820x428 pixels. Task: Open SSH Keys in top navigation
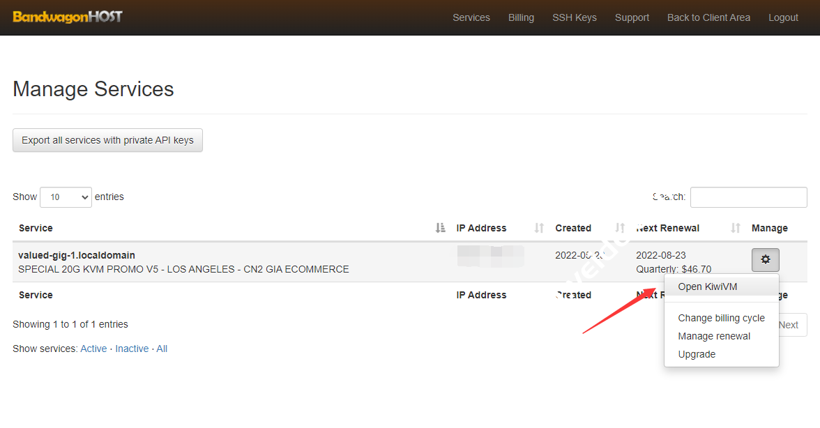(574, 17)
